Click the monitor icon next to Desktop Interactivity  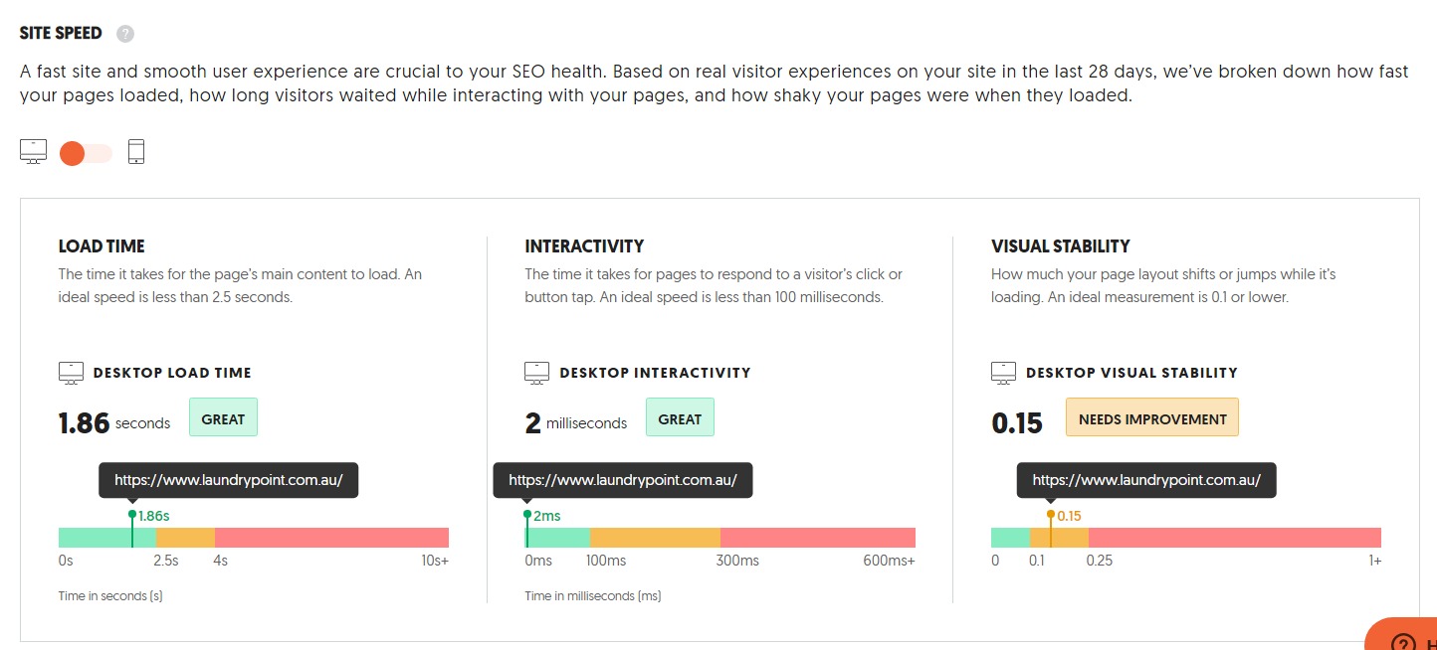[x=537, y=373]
